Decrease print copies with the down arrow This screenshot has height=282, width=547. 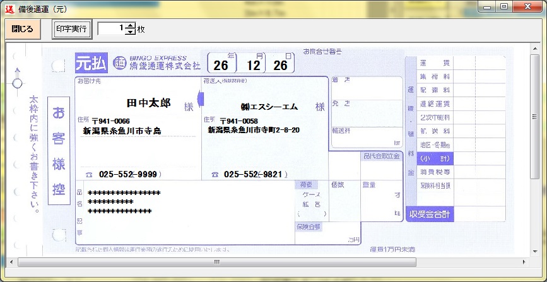(x=131, y=32)
